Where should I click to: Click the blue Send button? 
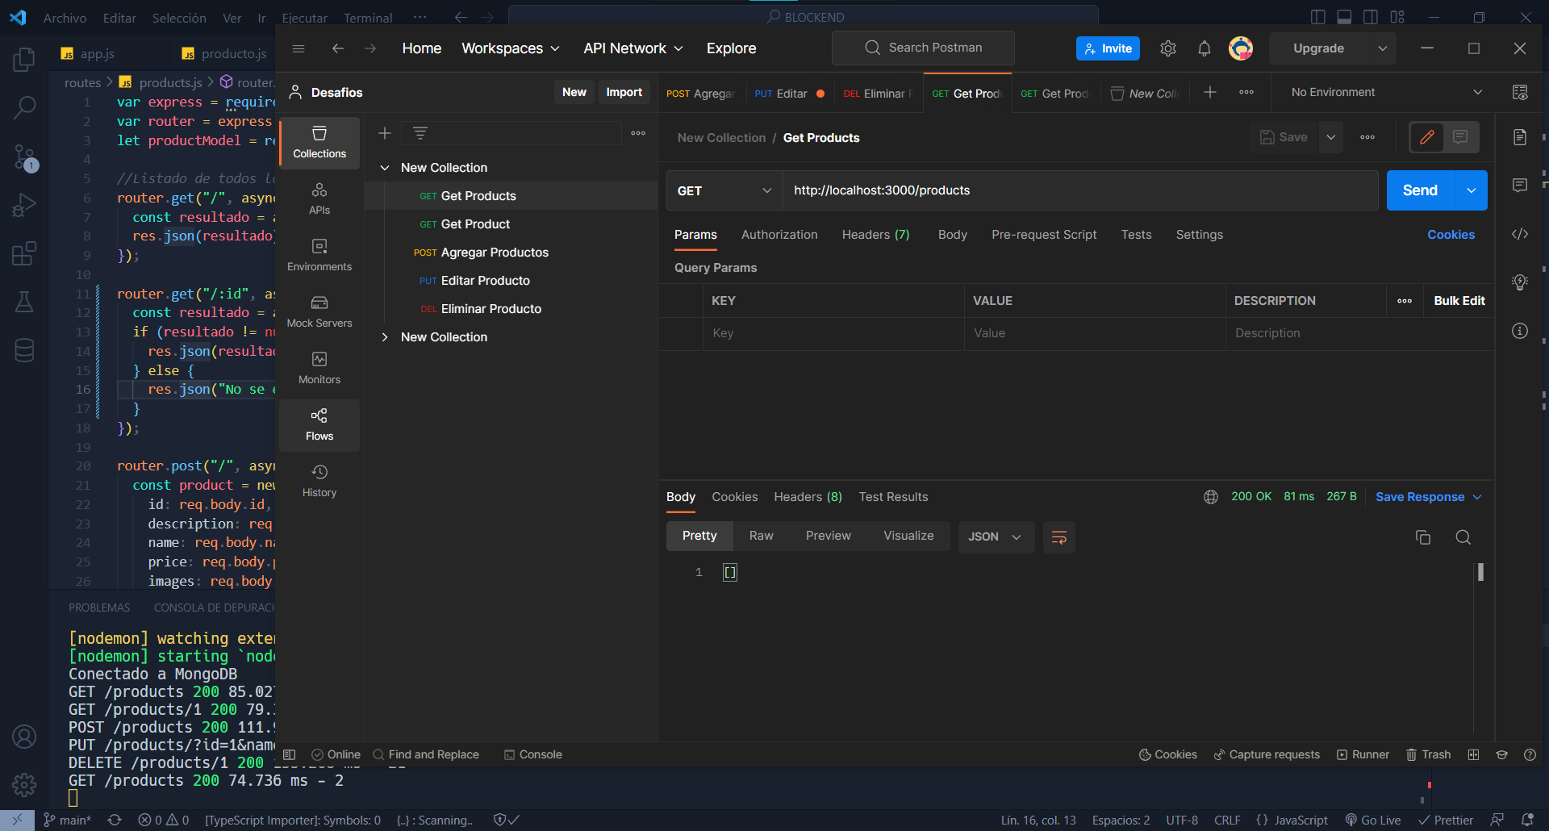click(1420, 191)
